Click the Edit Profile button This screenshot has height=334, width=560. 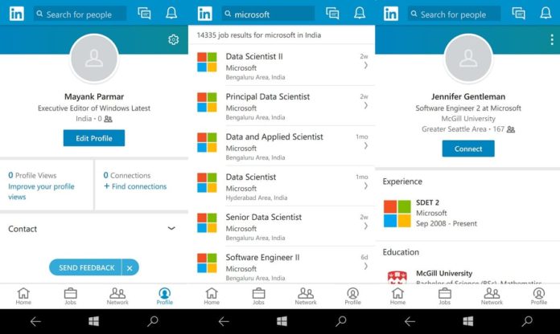[x=94, y=138]
